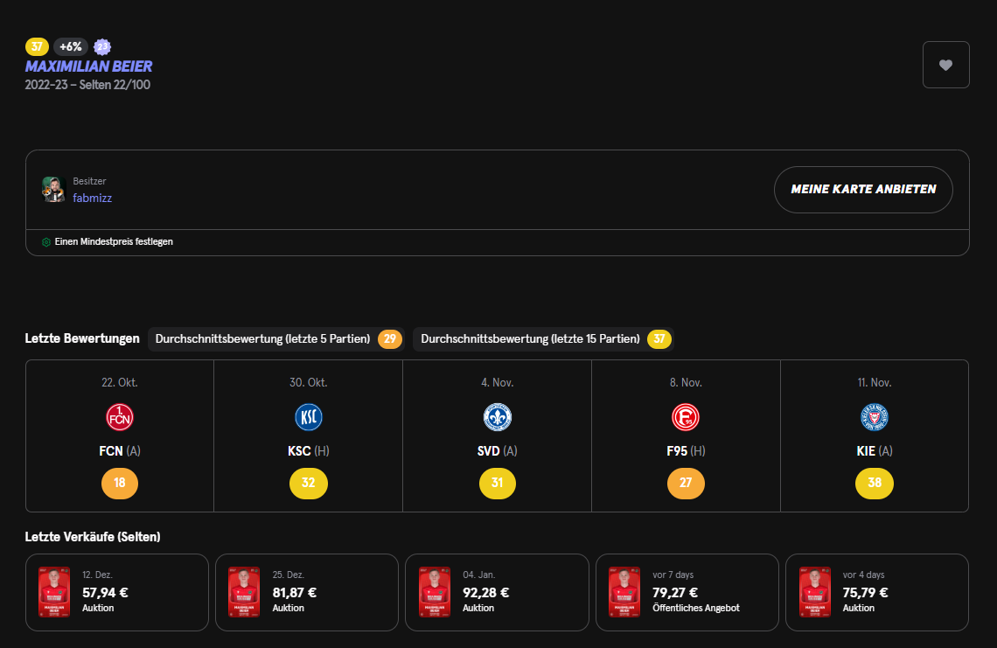
Task: Click the Holstein Kiel club logo
Action: click(x=874, y=417)
